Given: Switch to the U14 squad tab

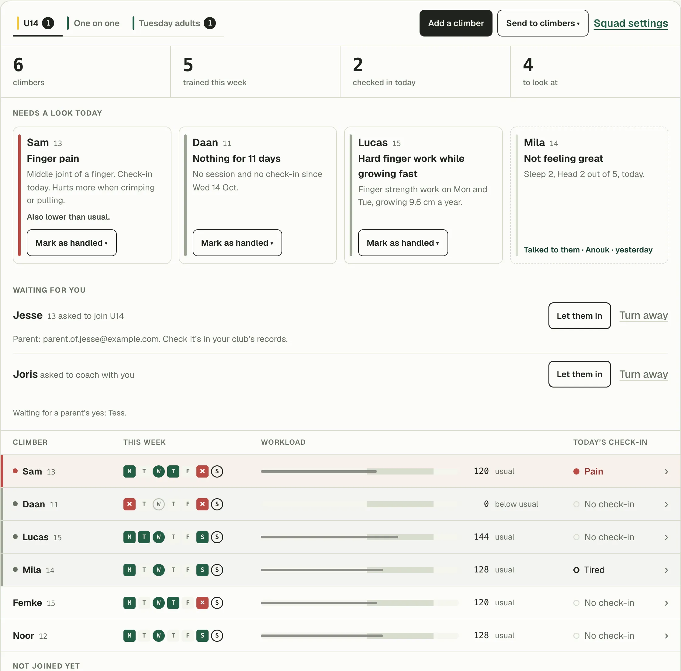Looking at the screenshot, I should 38,23.
